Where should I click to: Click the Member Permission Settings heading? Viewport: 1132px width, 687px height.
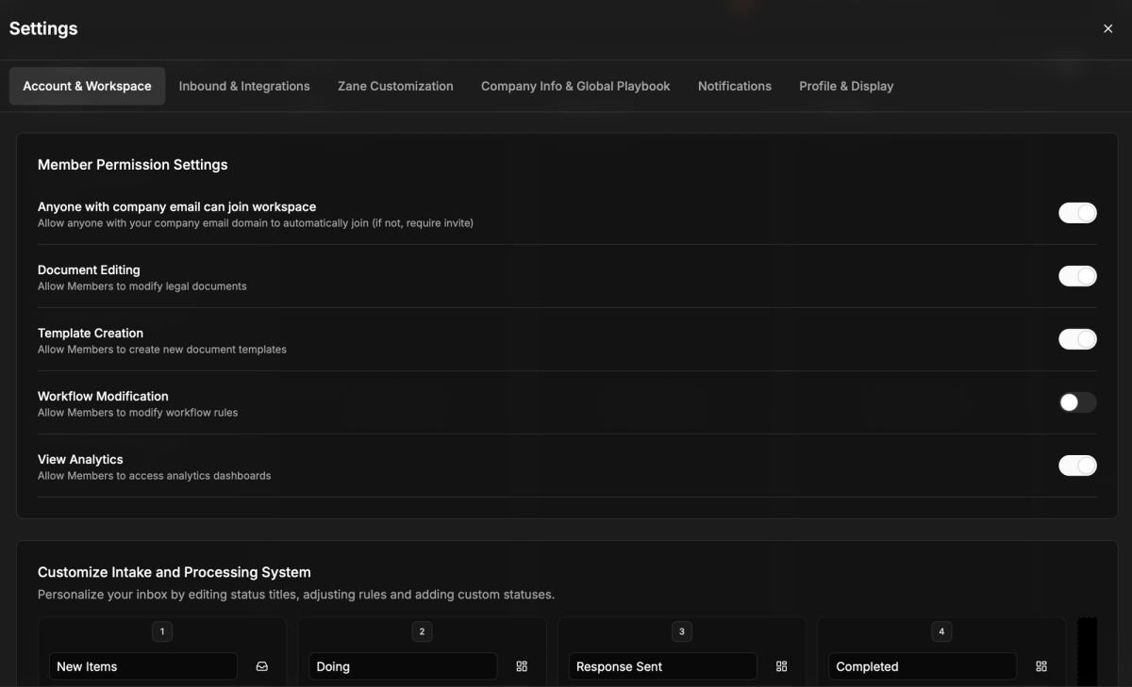coord(133,165)
